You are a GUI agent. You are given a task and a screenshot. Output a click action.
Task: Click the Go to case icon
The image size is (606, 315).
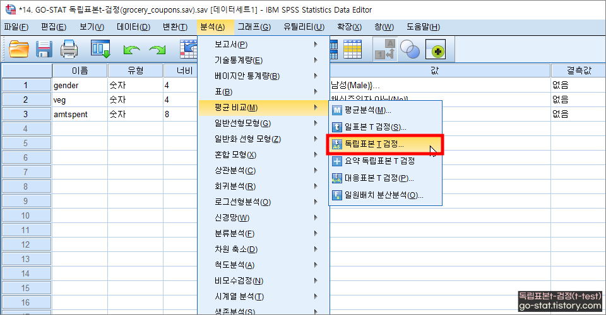(189, 49)
